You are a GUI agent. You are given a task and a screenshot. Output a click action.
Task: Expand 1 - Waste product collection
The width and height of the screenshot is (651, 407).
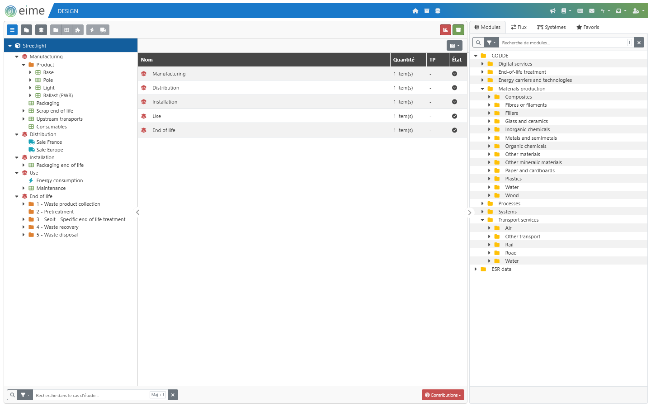click(24, 204)
